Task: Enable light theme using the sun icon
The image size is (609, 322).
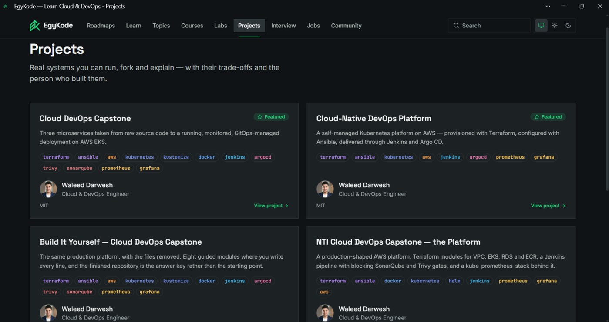Action: 555,26
